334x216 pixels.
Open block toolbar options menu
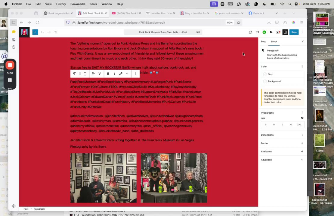135,74
